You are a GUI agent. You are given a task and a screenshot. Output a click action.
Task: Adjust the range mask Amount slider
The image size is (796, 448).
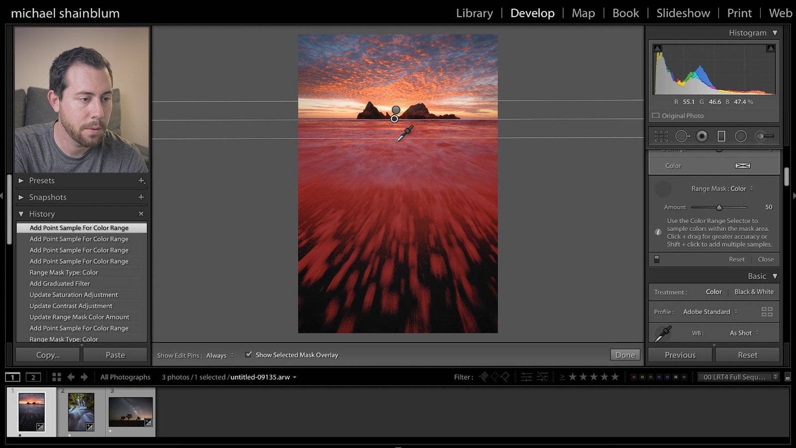click(719, 207)
